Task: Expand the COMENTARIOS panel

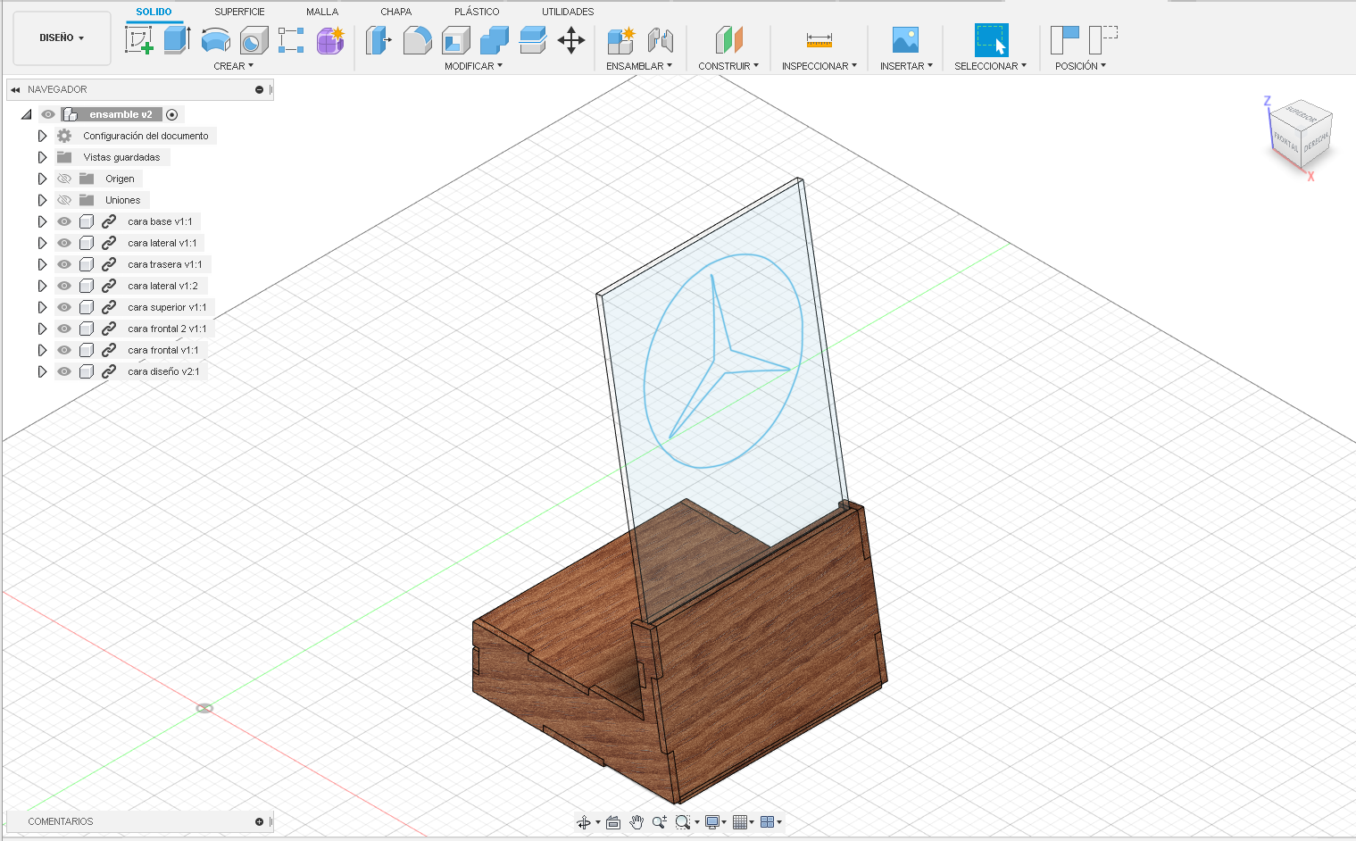Action: pos(259,821)
